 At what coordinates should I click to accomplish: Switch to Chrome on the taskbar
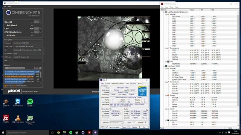[58, 132]
